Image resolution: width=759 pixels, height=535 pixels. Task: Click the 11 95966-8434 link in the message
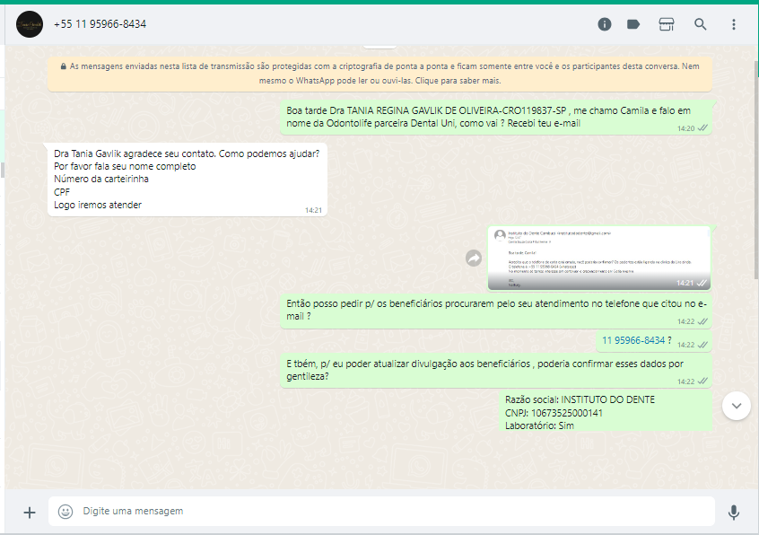(x=633, y=340)
